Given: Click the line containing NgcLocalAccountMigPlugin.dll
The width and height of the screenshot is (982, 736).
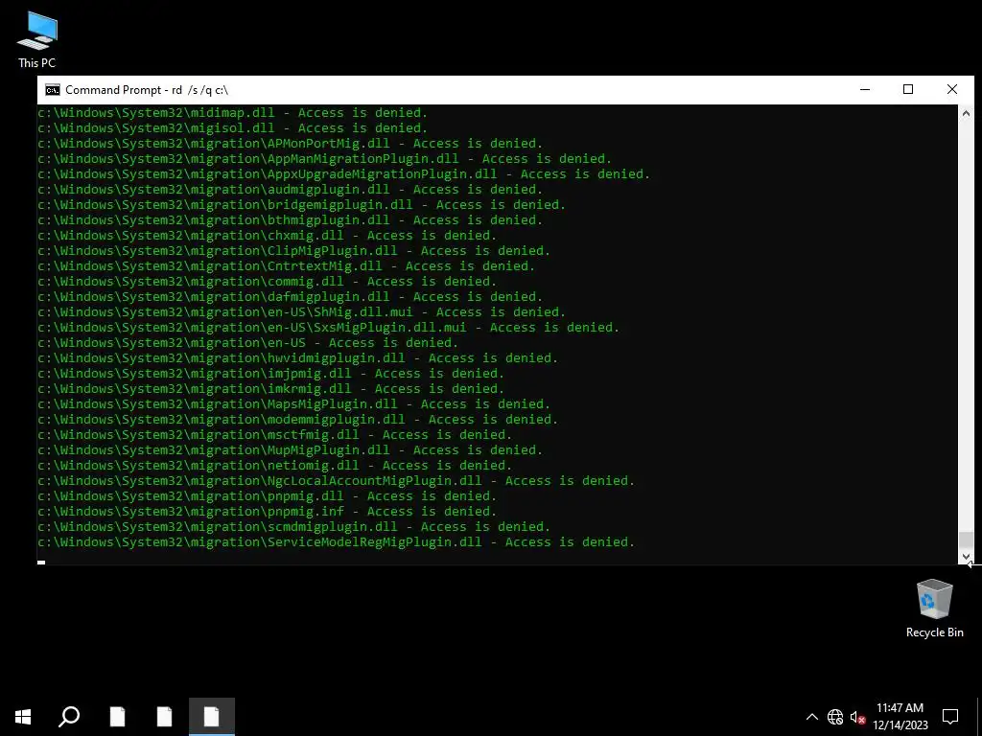Looking at the screenshot, I should tap(336, 481).
